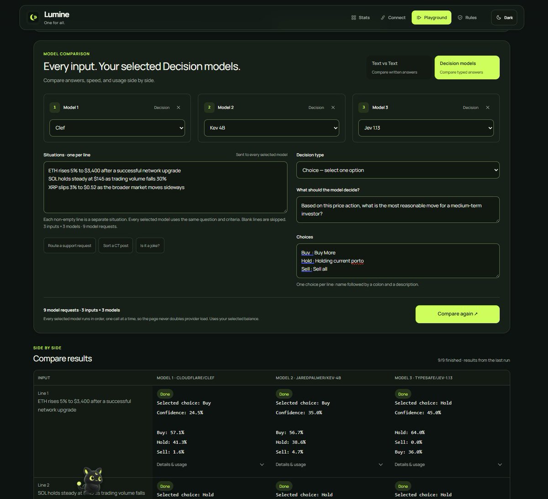Click 'Selected choice: Hold' in Model 3 Line 1

pyautogui.click(x=423, y=403)
